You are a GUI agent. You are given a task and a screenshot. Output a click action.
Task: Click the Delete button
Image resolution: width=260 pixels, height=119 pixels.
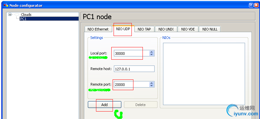141,105
